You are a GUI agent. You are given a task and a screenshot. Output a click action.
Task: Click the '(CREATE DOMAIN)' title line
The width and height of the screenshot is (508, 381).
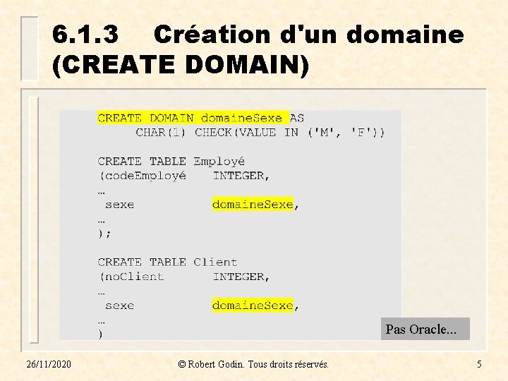(181, 64)
